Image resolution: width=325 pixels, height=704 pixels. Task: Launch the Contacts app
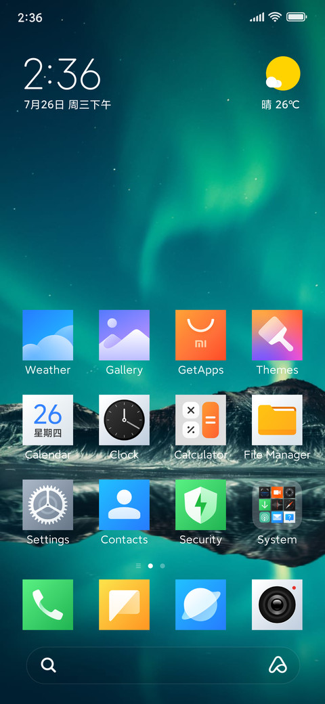click(x=124, y=505)
